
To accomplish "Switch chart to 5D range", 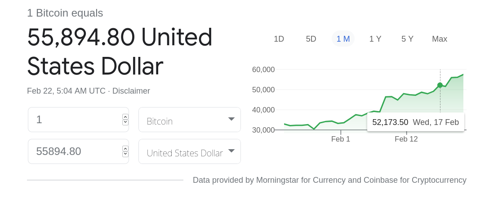I will pyautogui.click(x=311, y=39).
